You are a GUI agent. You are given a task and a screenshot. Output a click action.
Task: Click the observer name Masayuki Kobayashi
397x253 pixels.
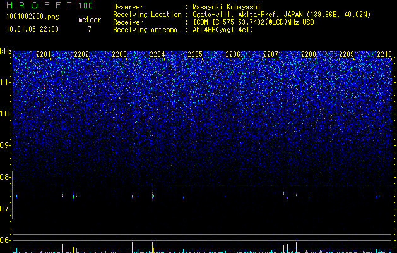tap(227, 7)
